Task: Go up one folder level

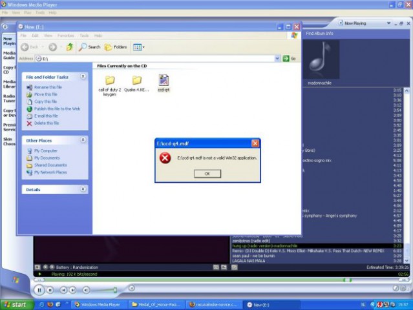Action: click(x=70, y=47)
